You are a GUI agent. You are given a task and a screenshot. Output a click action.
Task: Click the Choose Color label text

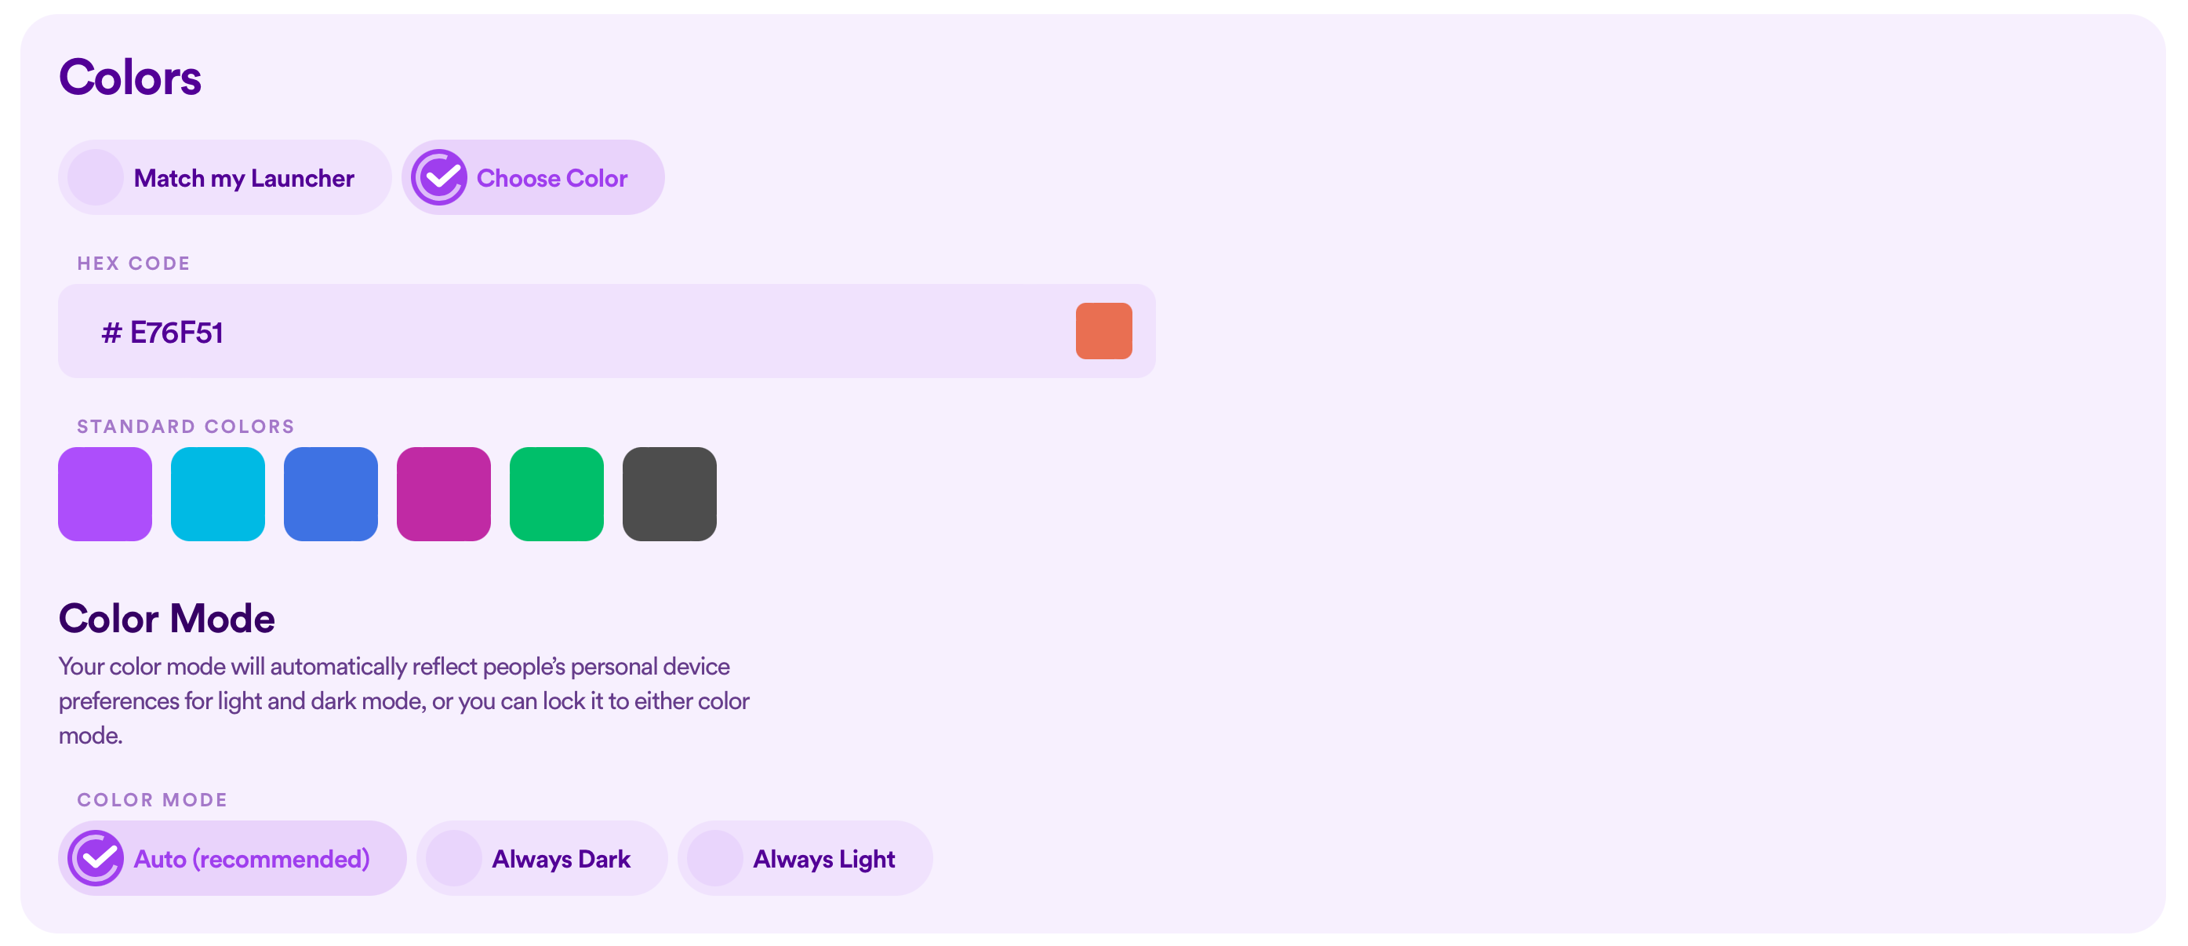552,177
